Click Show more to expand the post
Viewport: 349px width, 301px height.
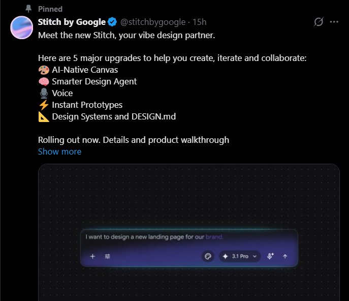tap(59, 152)
